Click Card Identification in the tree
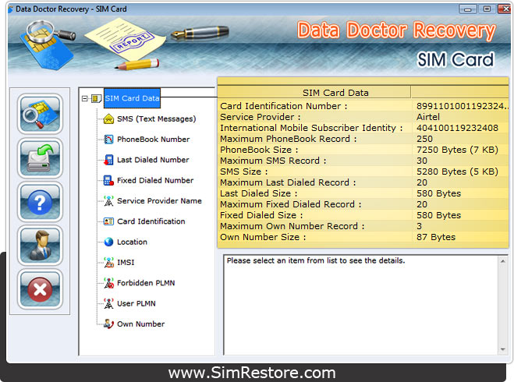Screen dimensions: 514x382 pos(151,221)
